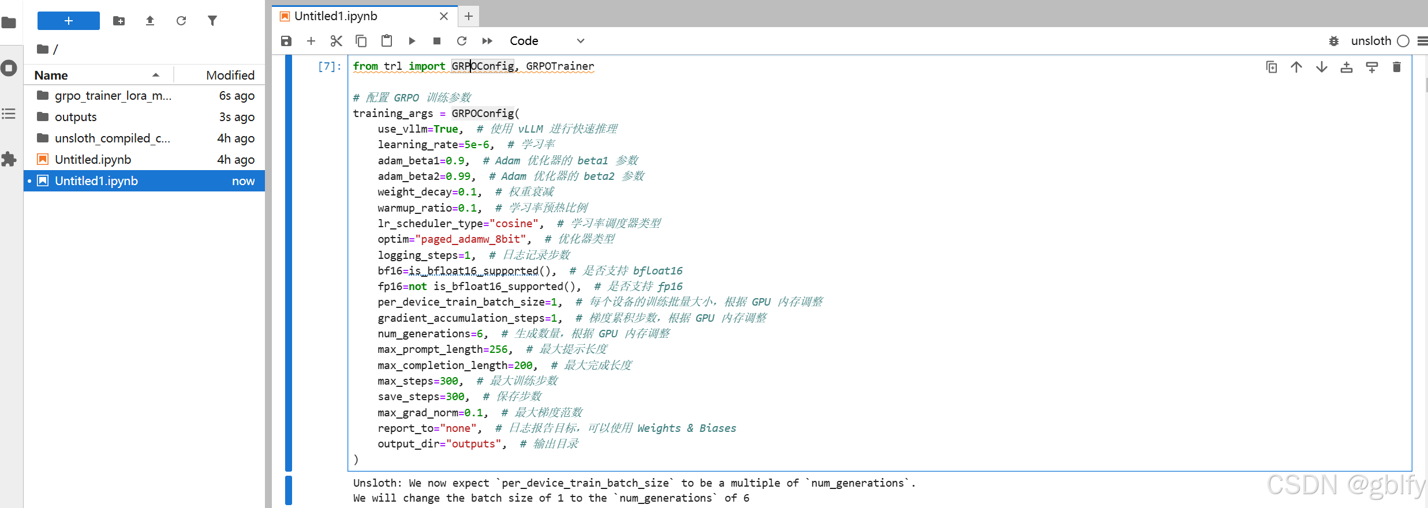
Task: Place cursor in the import line GRPOConfig
Action: pyautogui.click(x=483, y=66)
